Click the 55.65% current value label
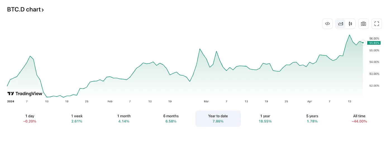The width and height of the screenshot is (391, 141). [x=374, y=43]
